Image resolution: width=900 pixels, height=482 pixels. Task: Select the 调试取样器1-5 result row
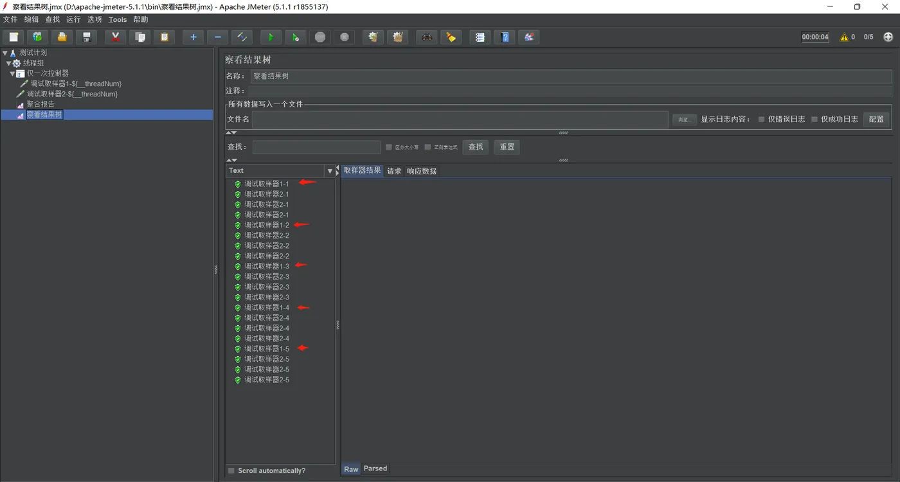(267, 348)
